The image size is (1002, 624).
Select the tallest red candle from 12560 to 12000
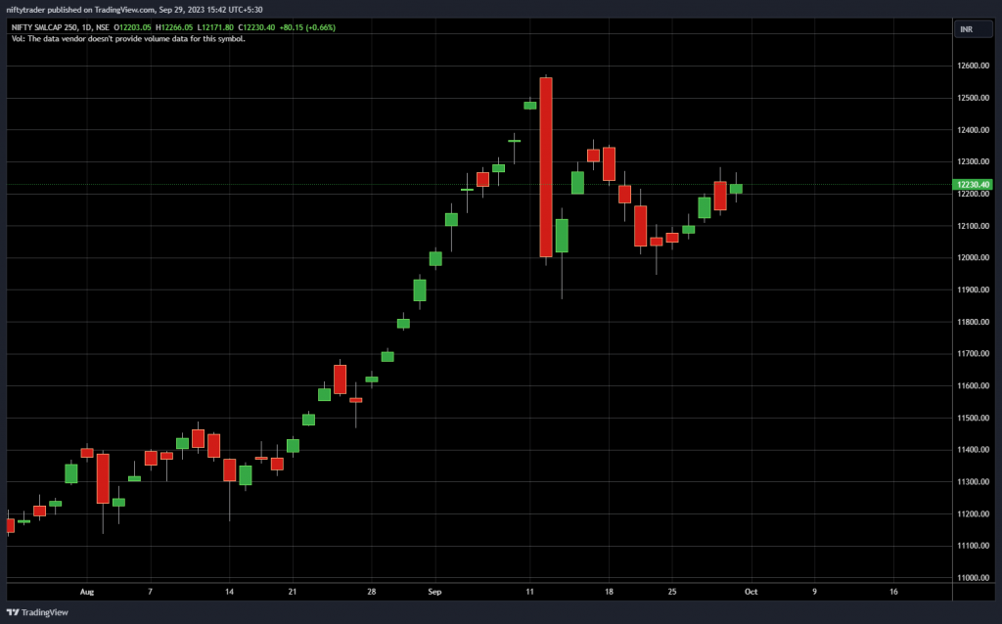click(546, 167)
